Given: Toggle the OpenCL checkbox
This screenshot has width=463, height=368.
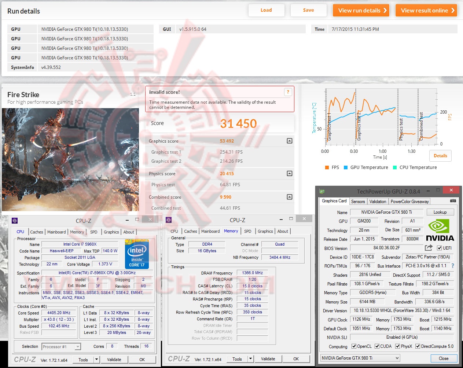Looking at the screenshot, I should tap(354, 346).
